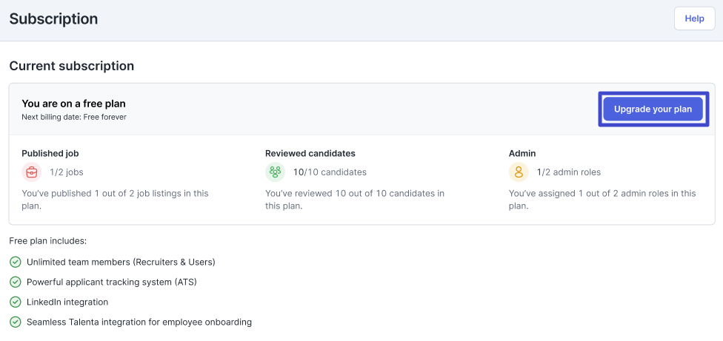Viewport: 723px width, 341px height.
Task: Click the 'Free plan includes:' text
Action: click(48, 241)
